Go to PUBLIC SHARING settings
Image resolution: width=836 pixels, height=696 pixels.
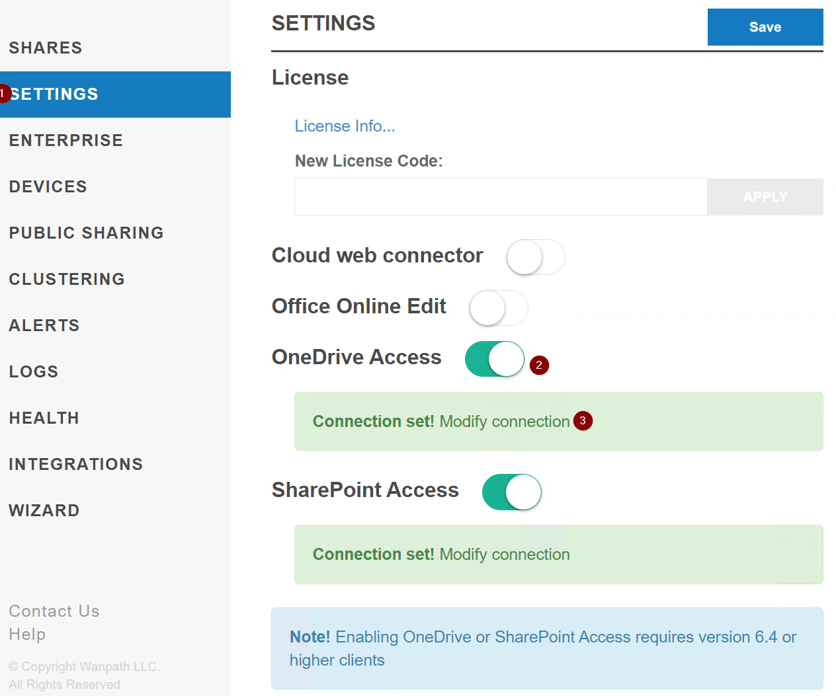pyautogui.click(x=86, y=233)
